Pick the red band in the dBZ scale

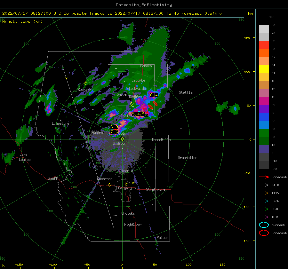pyautogui.click(x=264, y=45)
